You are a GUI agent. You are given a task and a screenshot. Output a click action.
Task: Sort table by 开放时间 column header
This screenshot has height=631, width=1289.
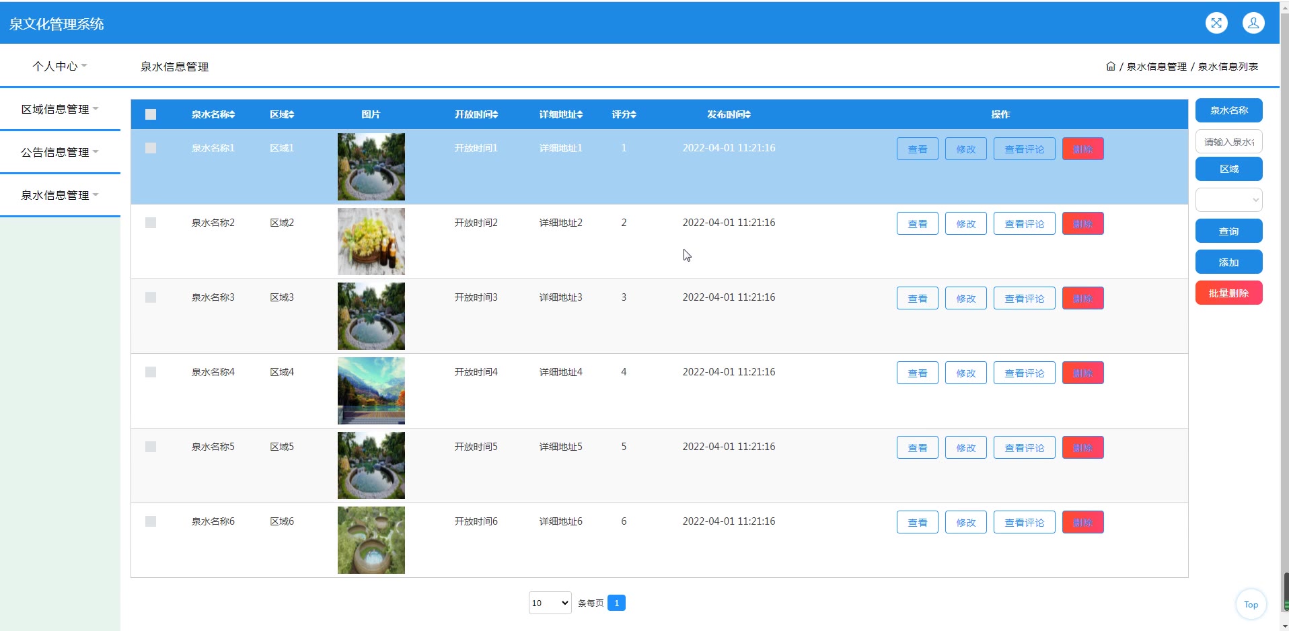(x=476, y=115)
